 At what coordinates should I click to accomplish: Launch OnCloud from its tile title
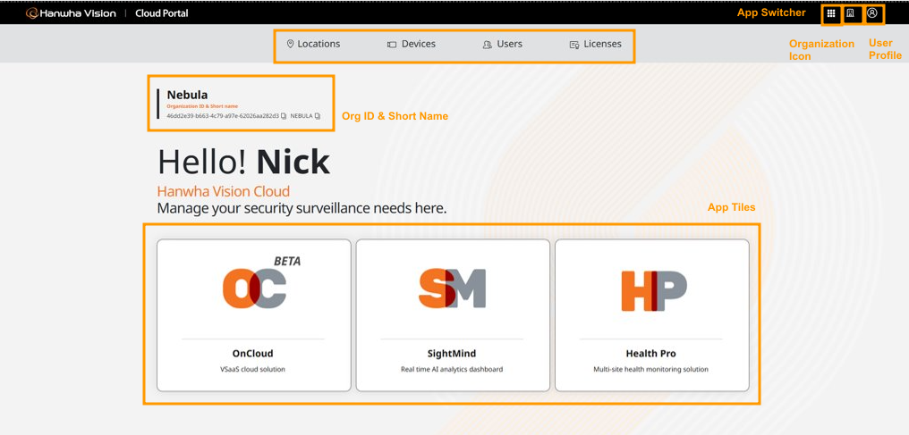coord(253,354)
